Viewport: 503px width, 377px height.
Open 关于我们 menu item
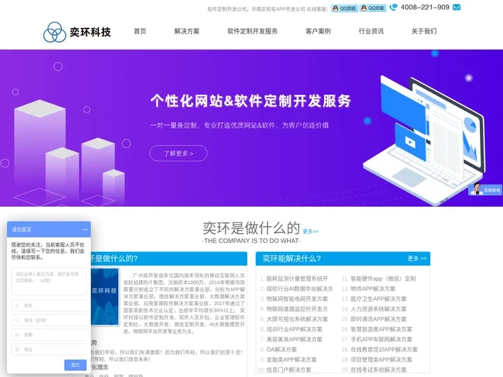(x=424, y=31)
